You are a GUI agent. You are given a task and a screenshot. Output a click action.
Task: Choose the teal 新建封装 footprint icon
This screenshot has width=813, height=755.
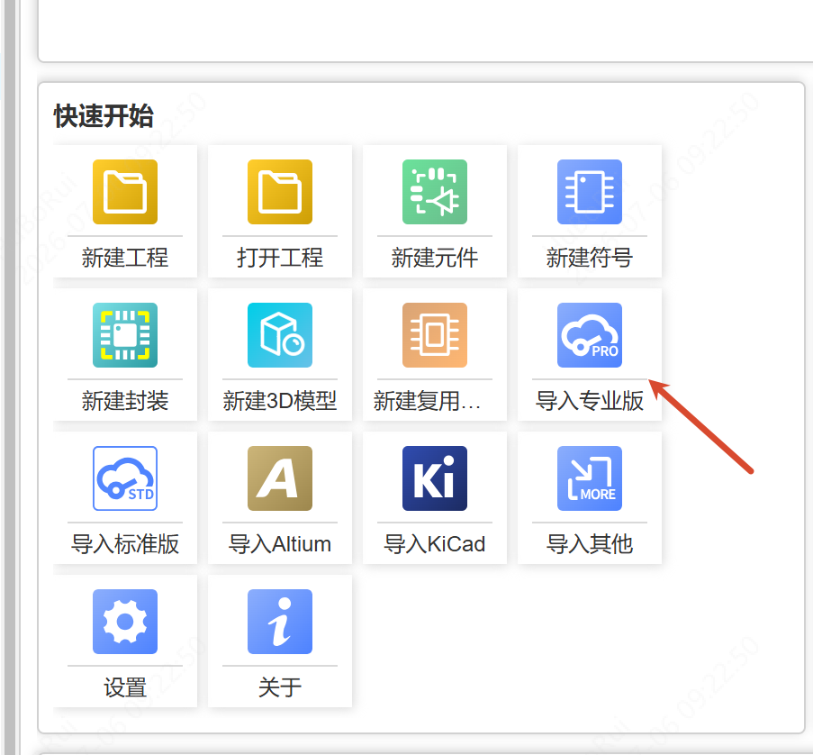pos(125,335)
